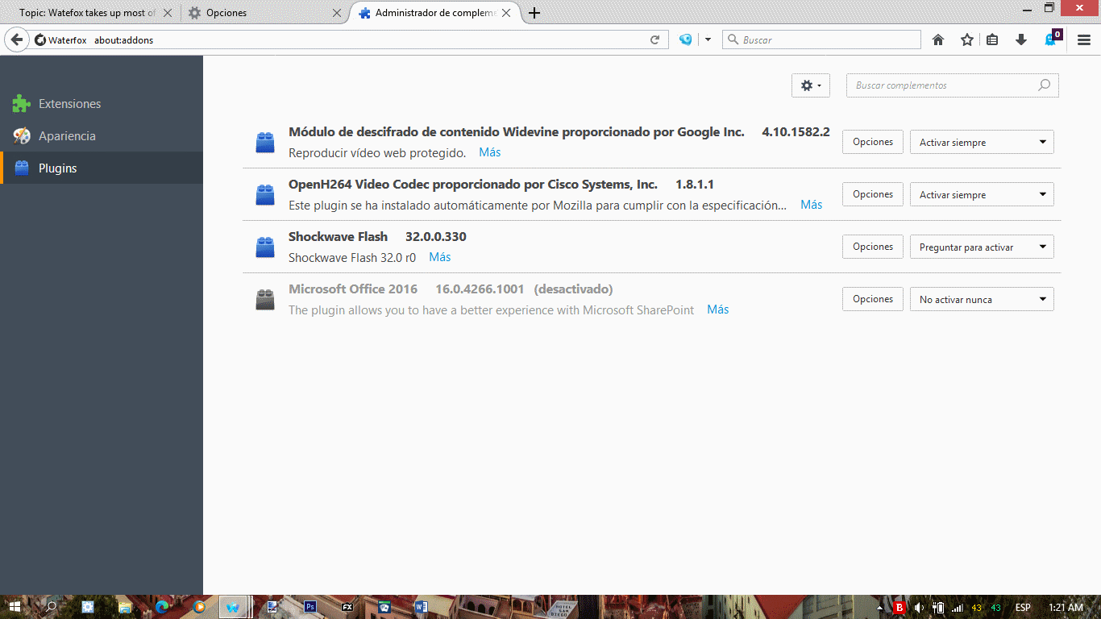Screen dimensions: 1101x619
Task: Click Más link for Widevine plugin
Action: coord(489,152)
